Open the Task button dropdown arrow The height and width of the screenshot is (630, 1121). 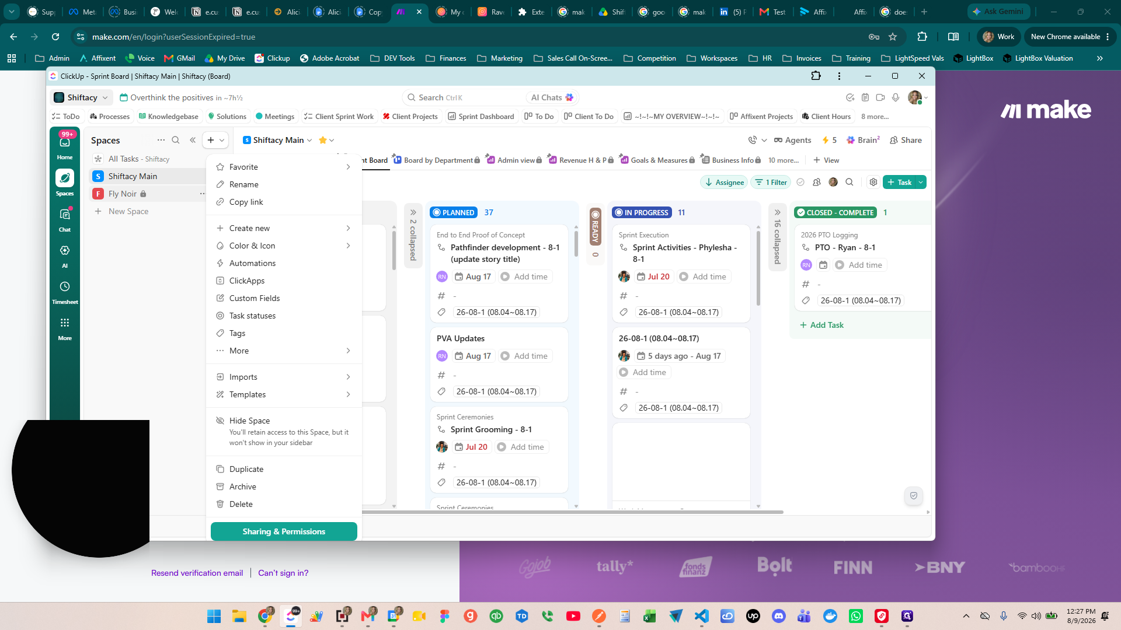(921, 182)
